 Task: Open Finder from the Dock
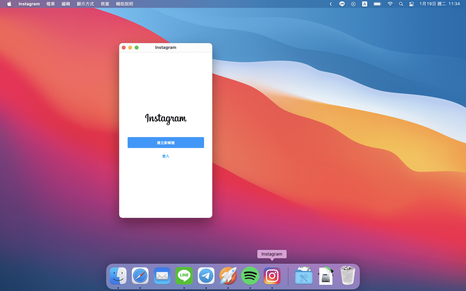point(118,276)
